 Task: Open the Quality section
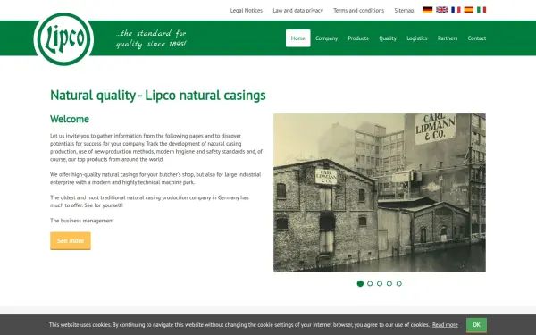[x=388, y=38]
